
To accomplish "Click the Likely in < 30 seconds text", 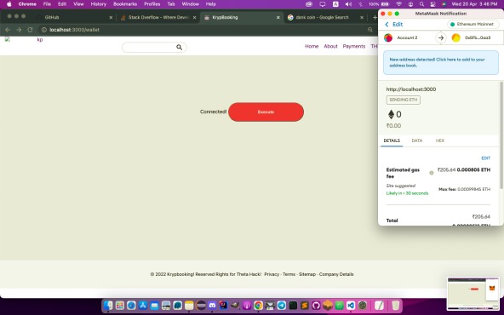I will click(407, 193).
